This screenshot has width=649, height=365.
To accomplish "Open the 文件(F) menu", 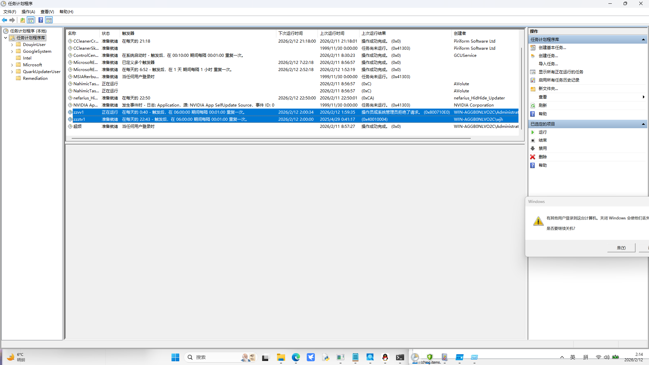I will pyautogui.click(x=10, y=12).
